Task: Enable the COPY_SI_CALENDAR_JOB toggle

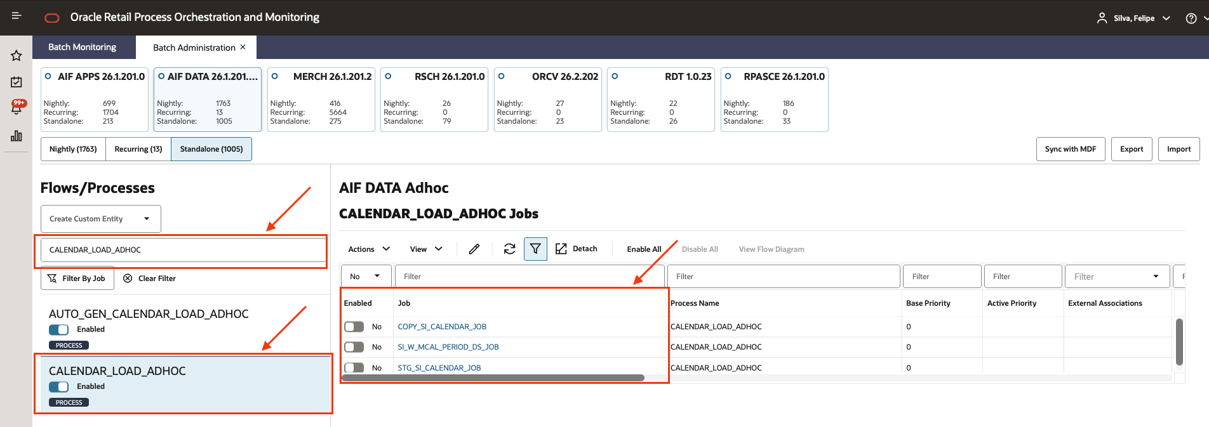Action: [354, 327]
